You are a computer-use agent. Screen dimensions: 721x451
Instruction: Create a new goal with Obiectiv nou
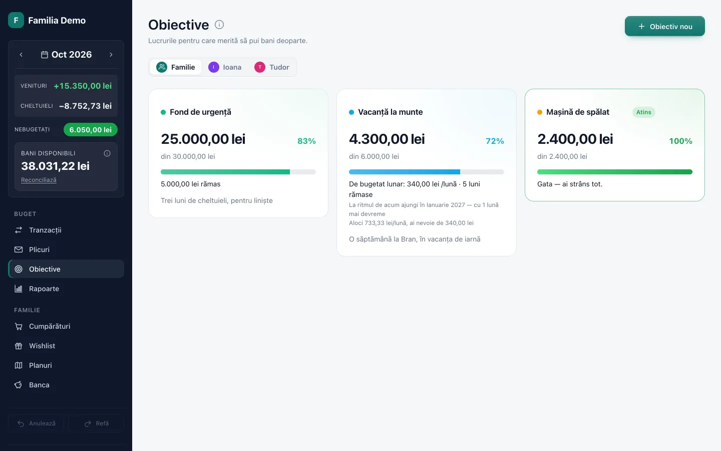tap(665, 27)
